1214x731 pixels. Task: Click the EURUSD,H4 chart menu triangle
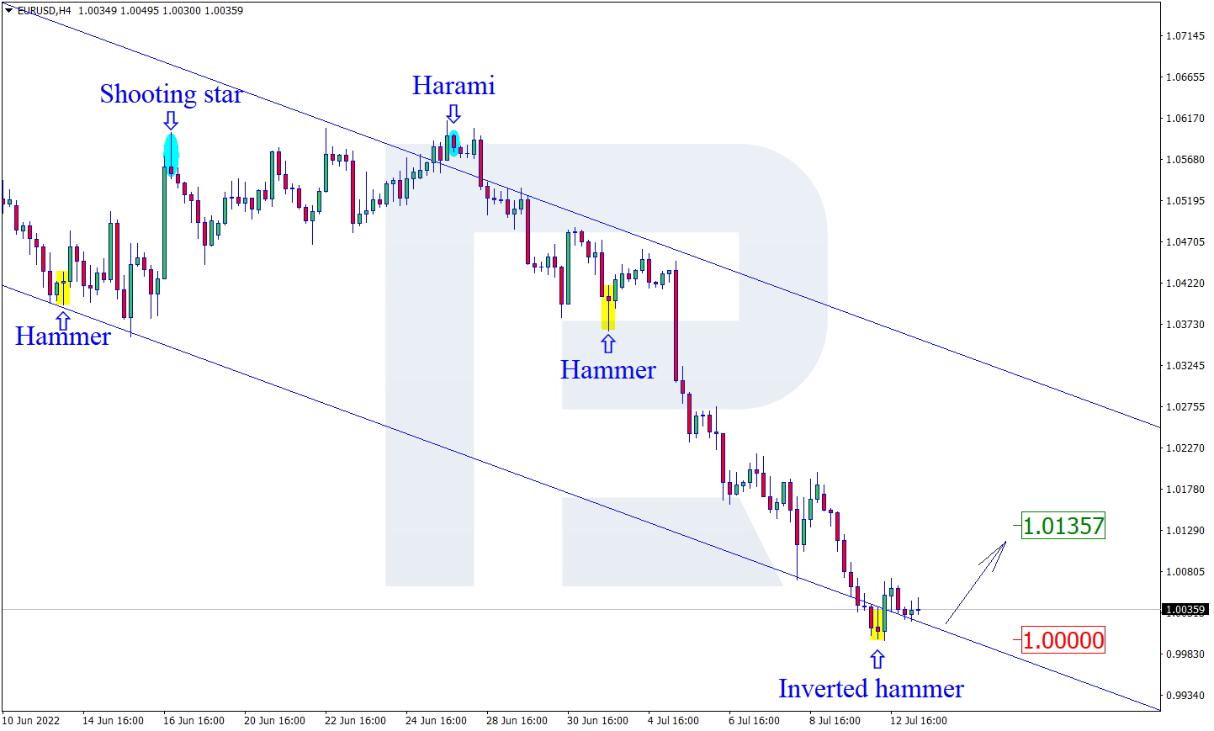tap(8, 11)
